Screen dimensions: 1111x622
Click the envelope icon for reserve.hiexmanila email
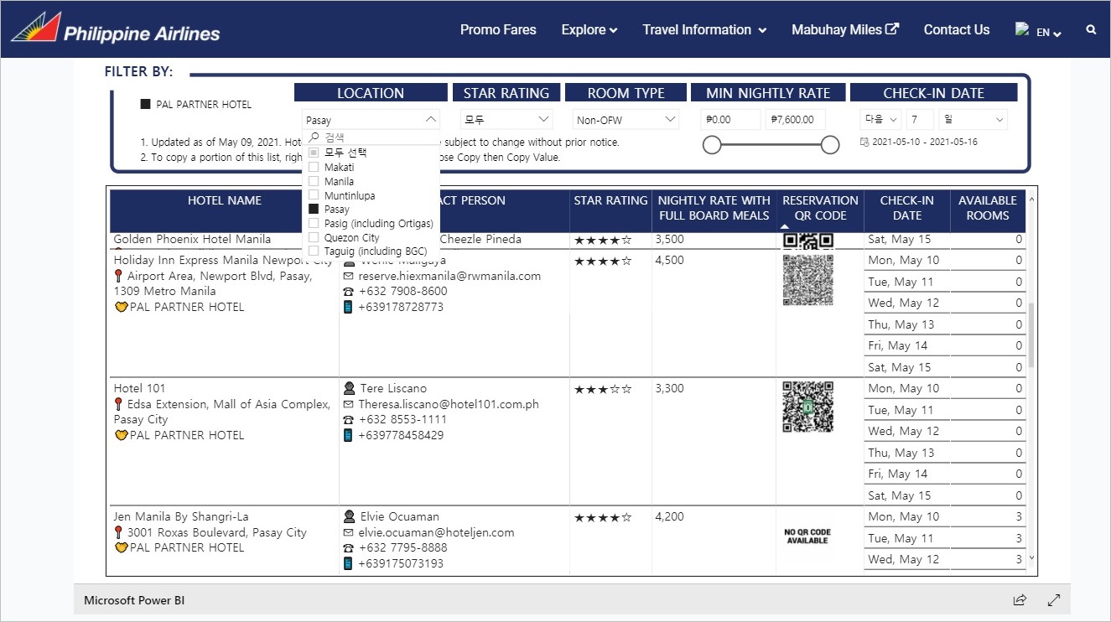(x=349, y=276)
